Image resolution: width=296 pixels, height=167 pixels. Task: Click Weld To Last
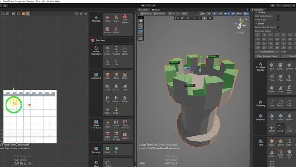coord(116,136)
